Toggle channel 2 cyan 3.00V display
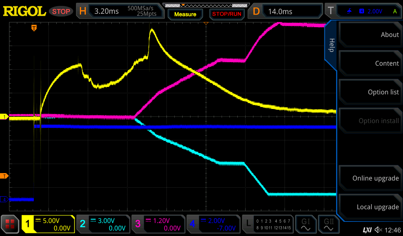Screen dimensions: 403x236 (x=103, y=224)
